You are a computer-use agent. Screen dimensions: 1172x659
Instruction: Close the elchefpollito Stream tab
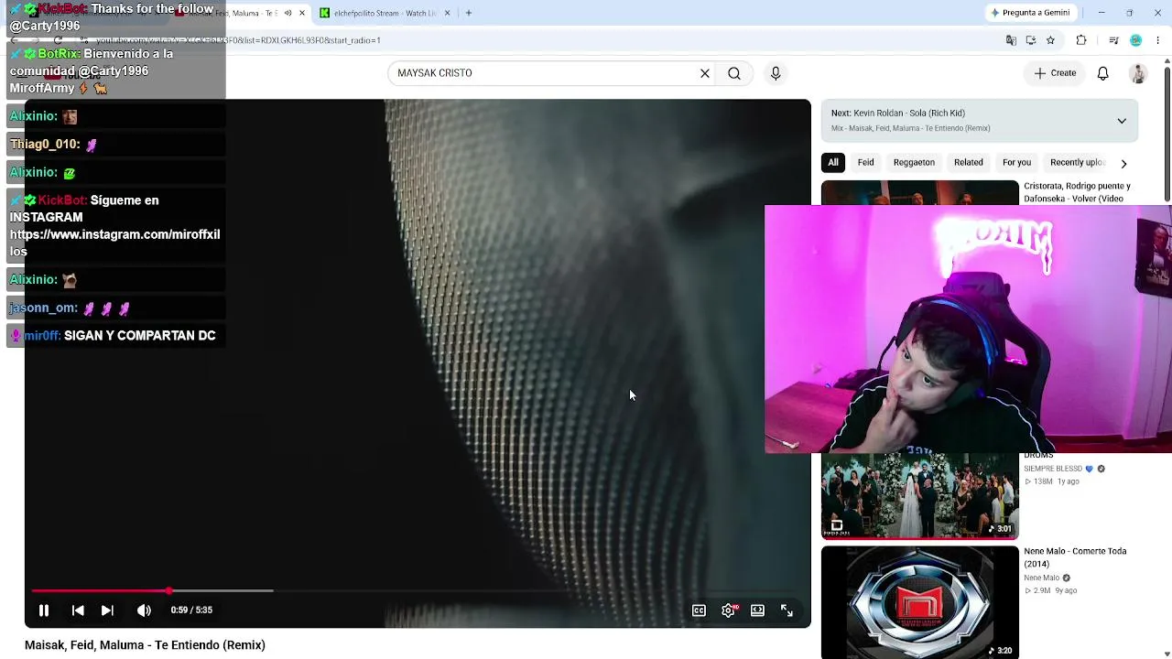pos(447,13)
